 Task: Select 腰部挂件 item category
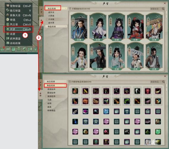(x=51, y=93)
